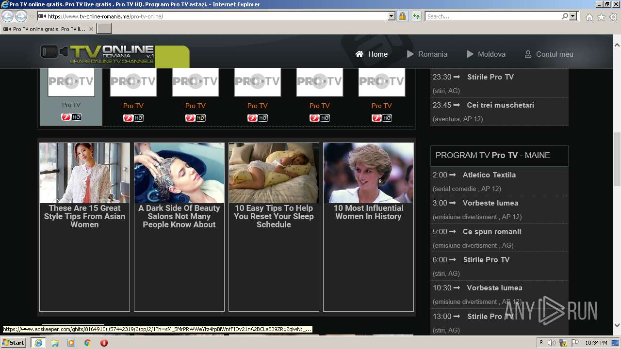Open the recent pages dropdown next to Forward
Viewport: 621px width, 349px height.
32,16
